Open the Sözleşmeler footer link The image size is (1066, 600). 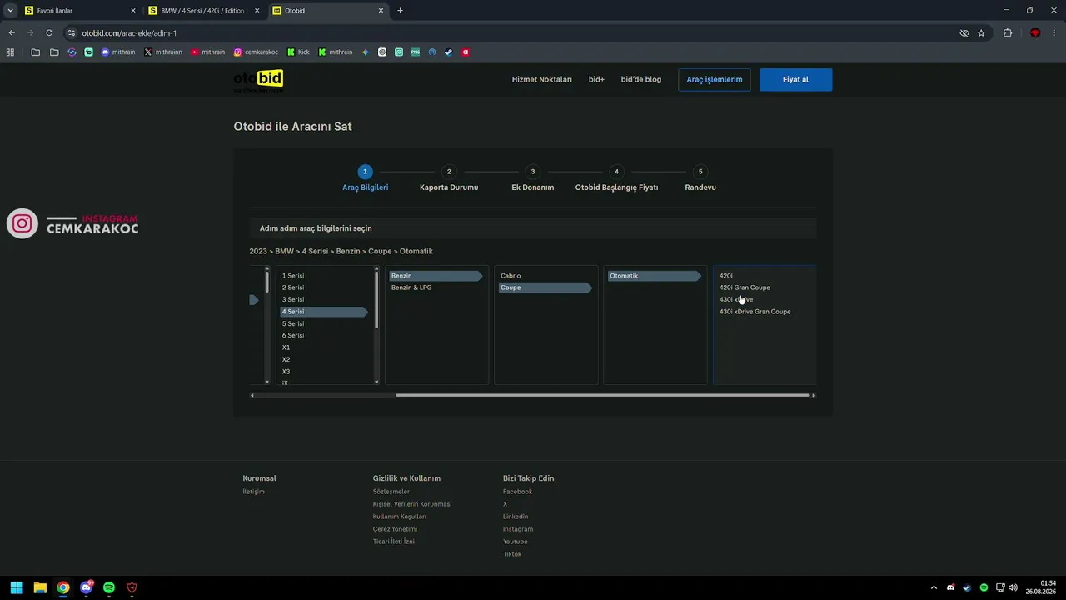391,492
